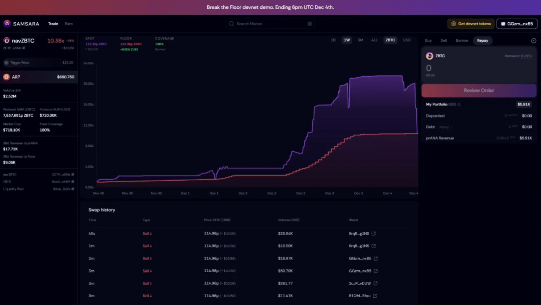Open settings circle icon beside Repay tab
The width and height of the screenshot is (541, 305).
point(534,41)
